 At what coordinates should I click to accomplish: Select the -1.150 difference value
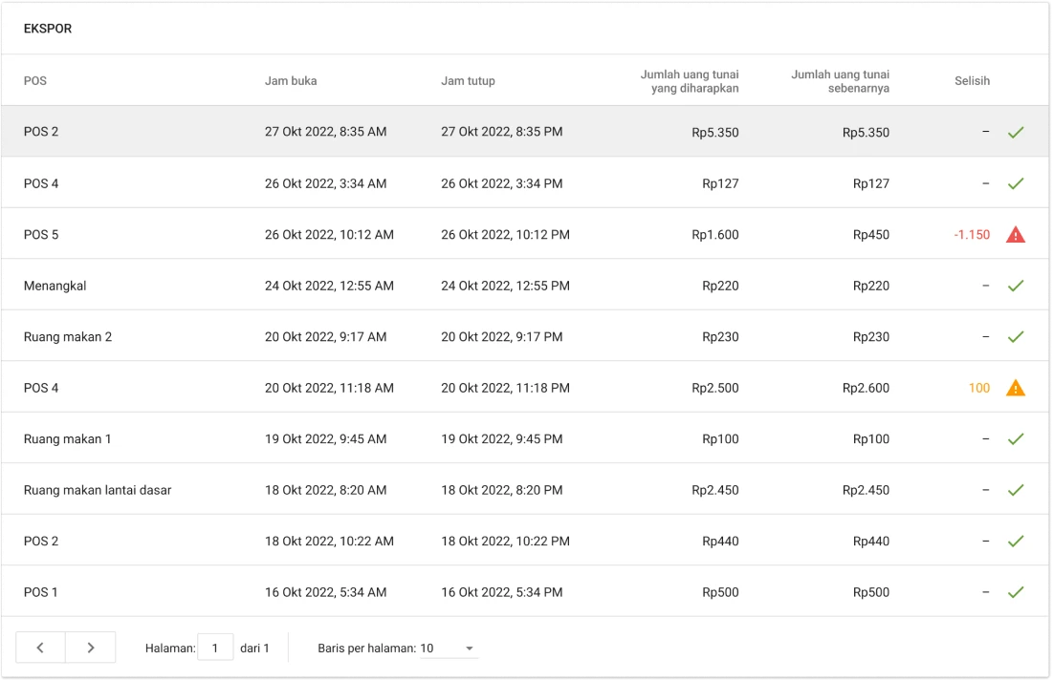point(971,234)
